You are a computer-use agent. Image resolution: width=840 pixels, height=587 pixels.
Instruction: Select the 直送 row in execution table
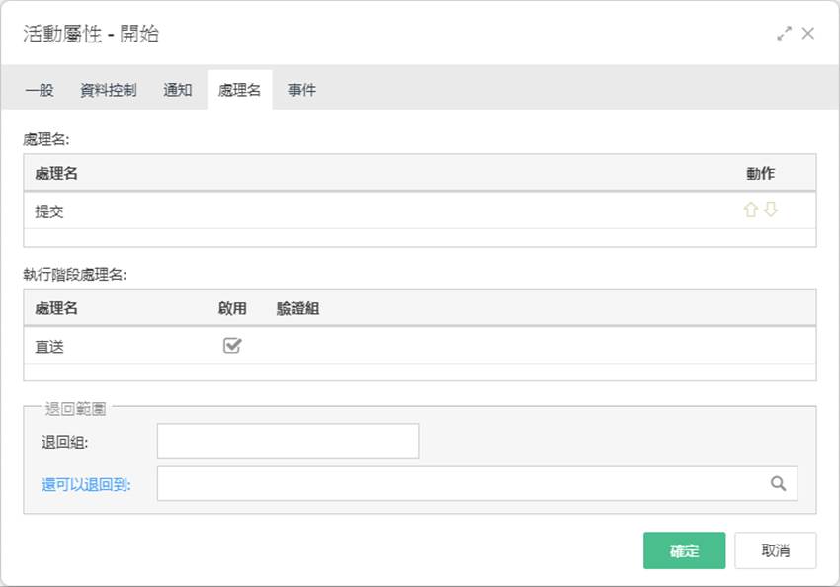click(x=419, y=346)
